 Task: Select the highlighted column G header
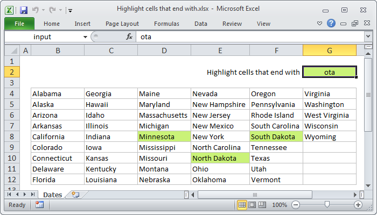tap(330, 51)
